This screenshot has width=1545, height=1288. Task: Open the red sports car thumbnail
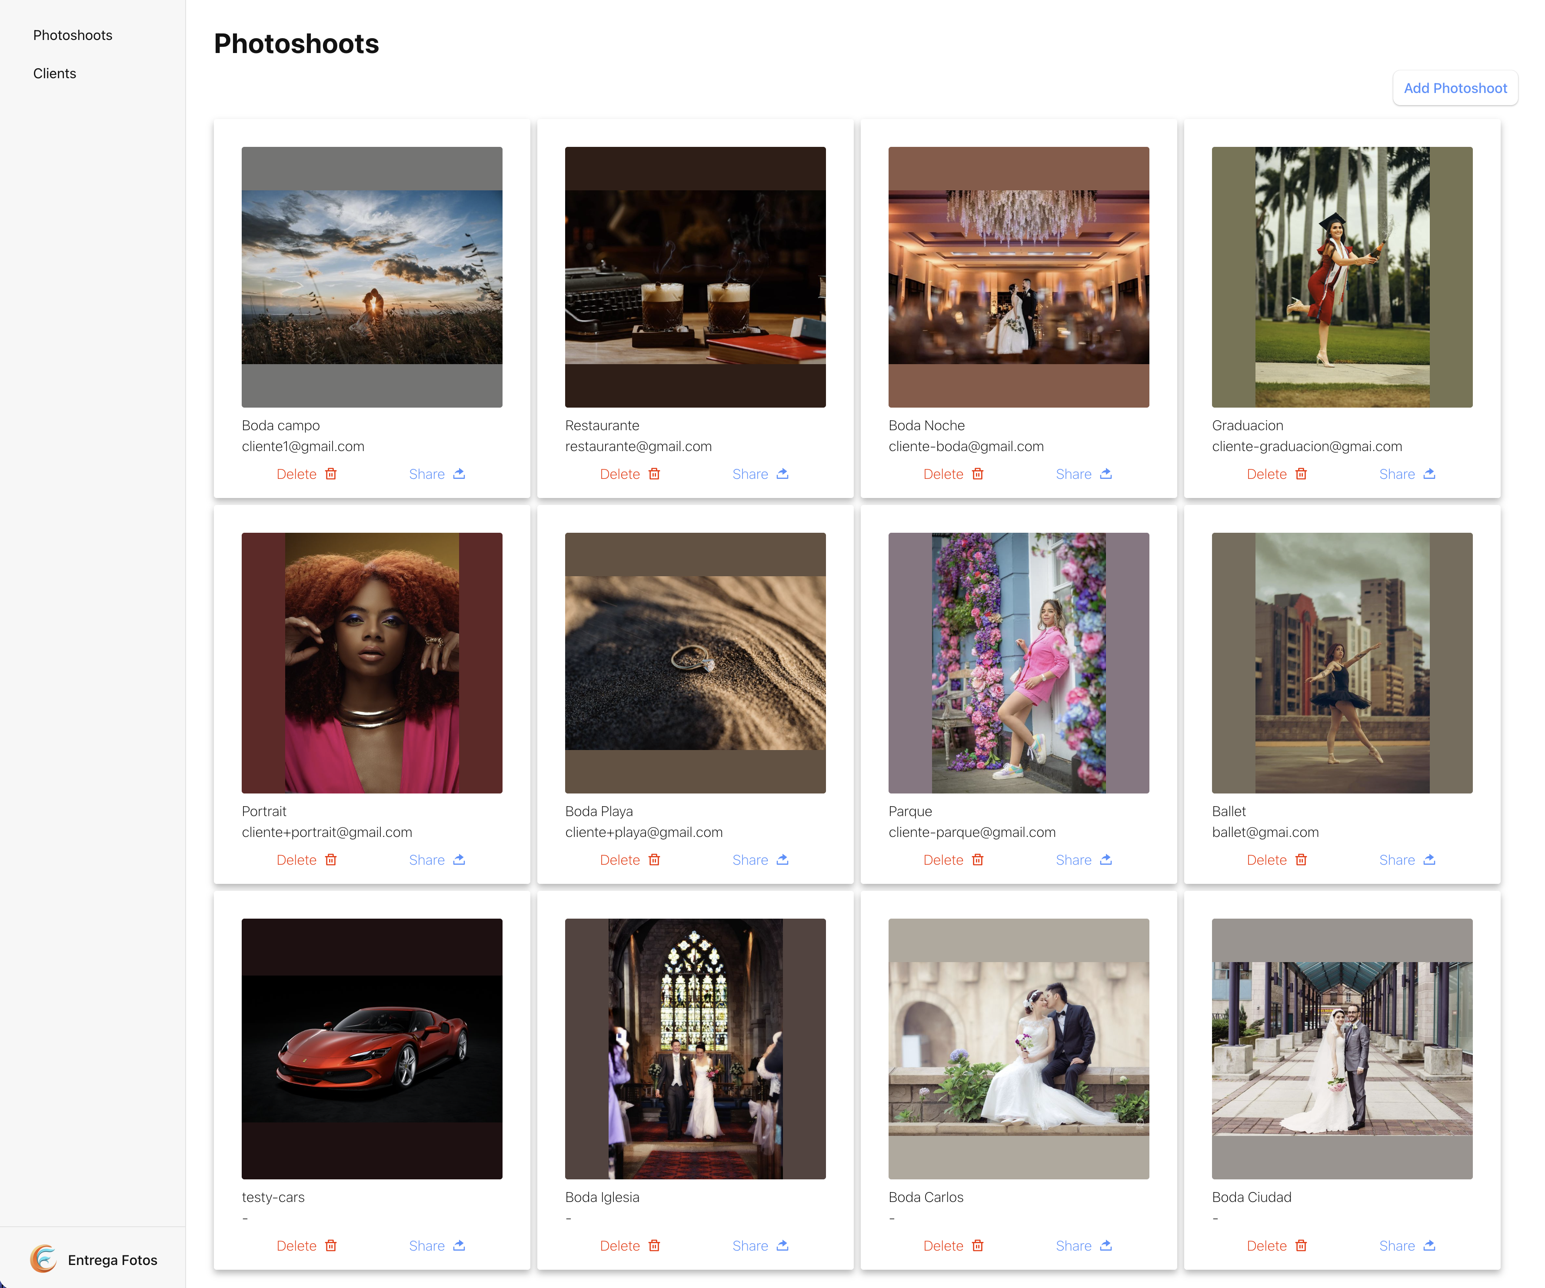coord(372,1048)
